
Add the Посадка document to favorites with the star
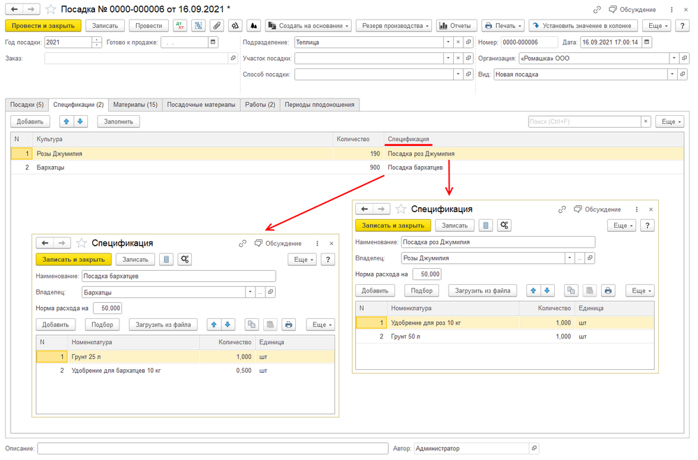coord(51,9)
